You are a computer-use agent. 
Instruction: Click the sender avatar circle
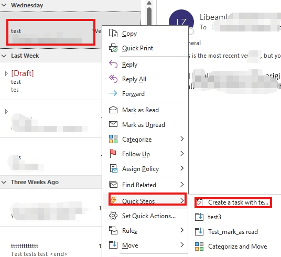pyautogui.click(x=181, y=18)
